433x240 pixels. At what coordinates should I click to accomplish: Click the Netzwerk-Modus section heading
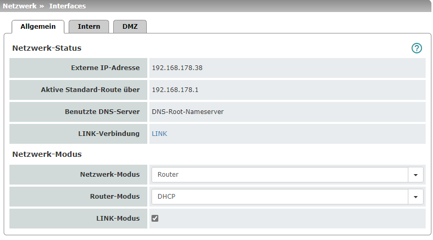[47, 154]
